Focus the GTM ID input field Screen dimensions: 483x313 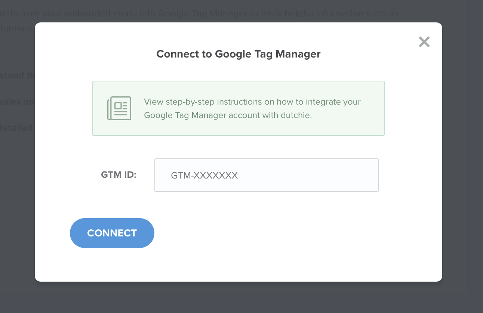pyautogui.click(x=267, y=175)
